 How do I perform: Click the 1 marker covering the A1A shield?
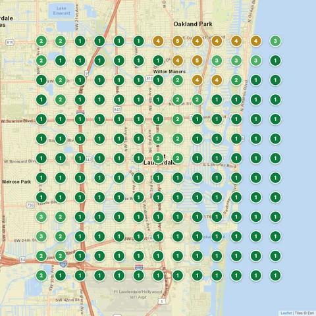[236, 139]
